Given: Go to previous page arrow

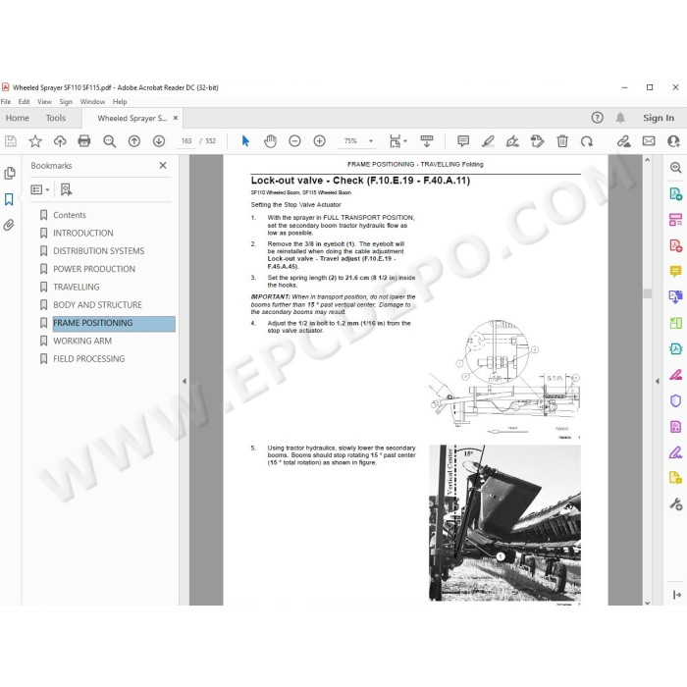Looking at the screenshot, I should tap(134, 141).
